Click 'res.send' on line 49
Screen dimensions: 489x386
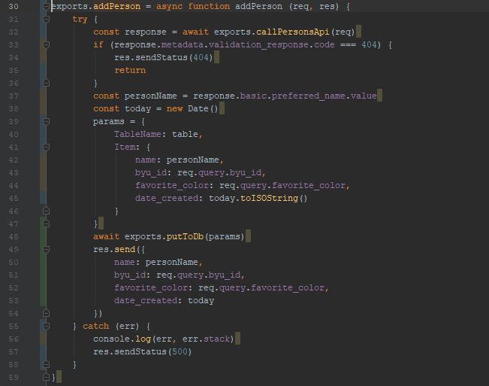pos(114,250)
